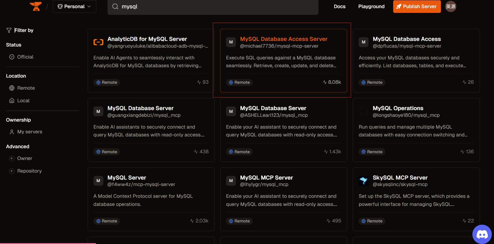Open the Playground link
494x244 pixels.
(371, 6)
